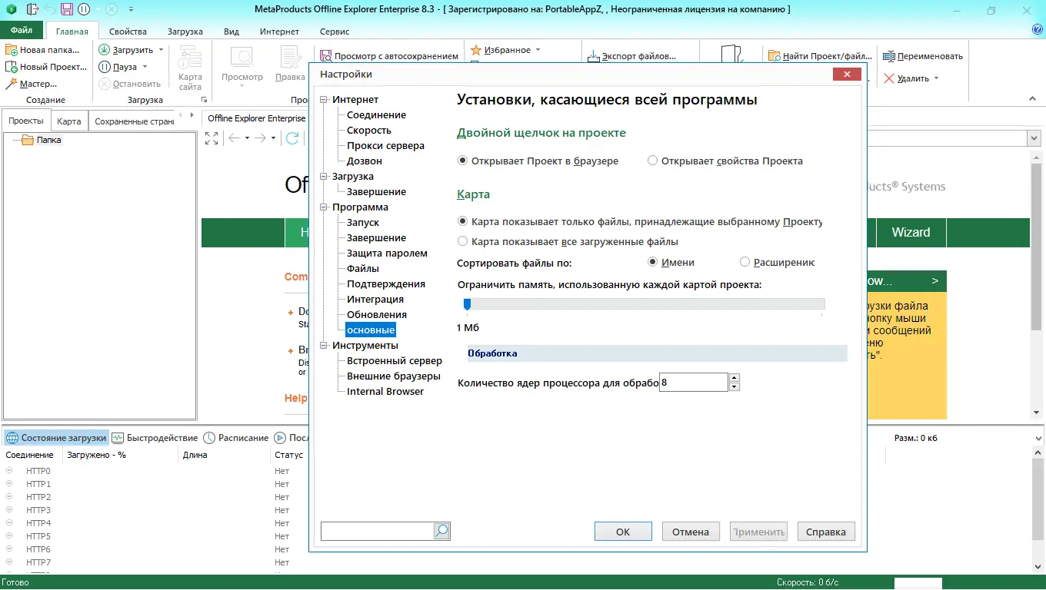Select the HTTP3 connection row
1046x590 pixels.
(38, 510)
